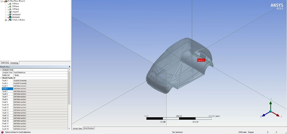
Task: Click the cyan isometric ball on triad
Action: coord(271,111)
